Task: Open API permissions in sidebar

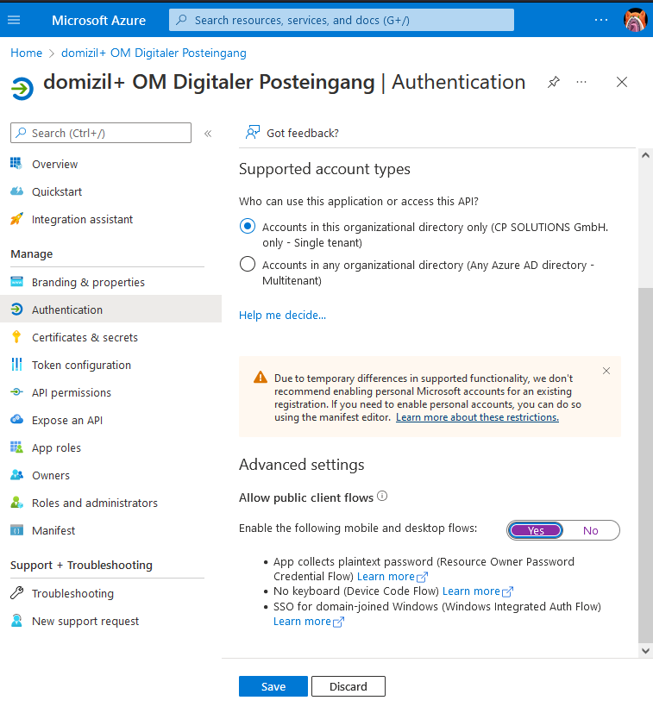Action: tap(71, 392)
